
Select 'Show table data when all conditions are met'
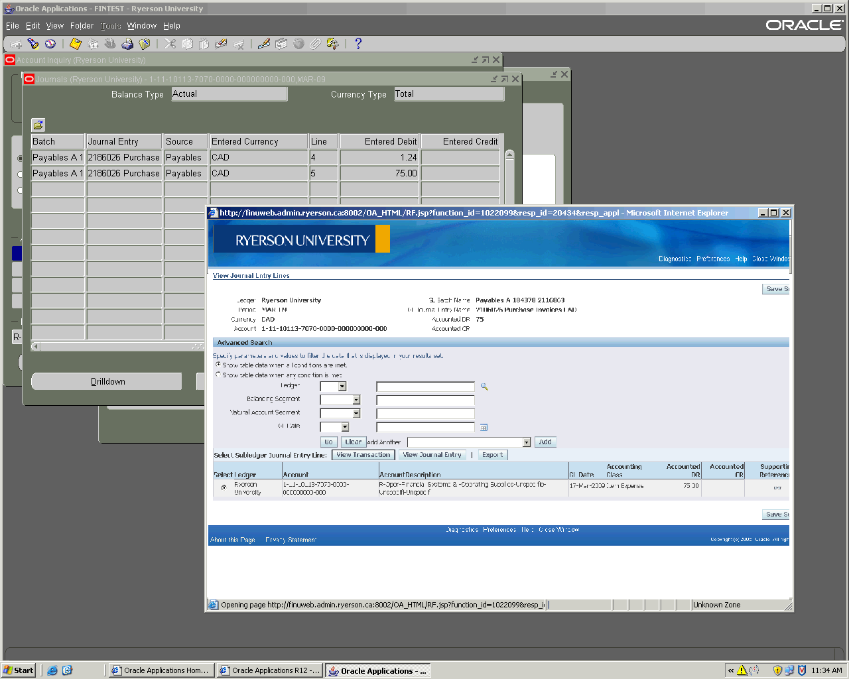pos(218,365)
